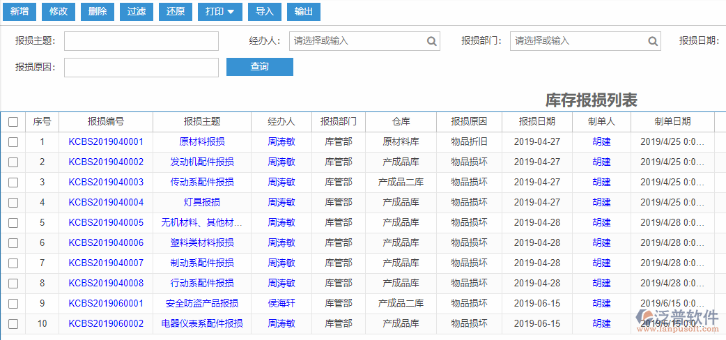Check the row 10 checkbox for KCBS2019060002

[13, 323]
